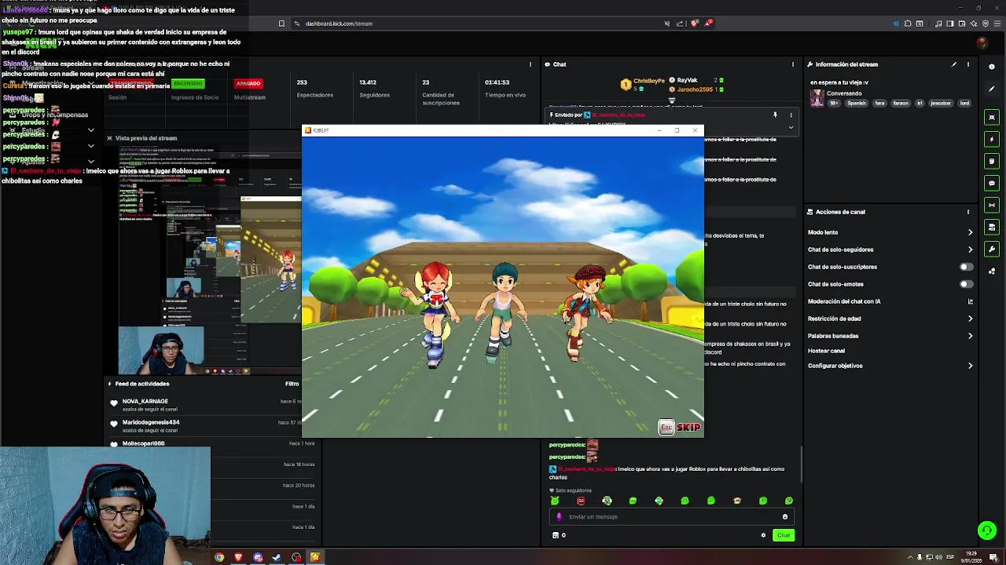Expand Restricción de edad options

[x=970, y=319]
